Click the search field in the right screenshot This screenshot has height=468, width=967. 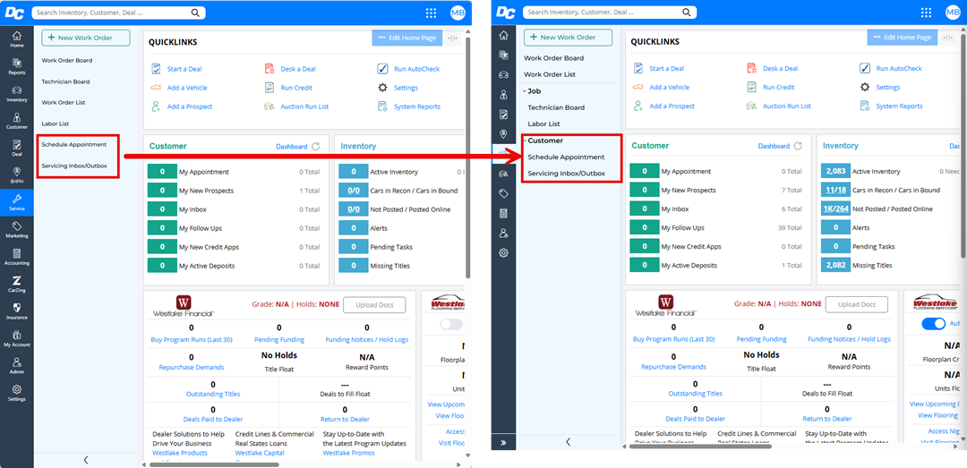pyautogui.click(x=610, y=12)
